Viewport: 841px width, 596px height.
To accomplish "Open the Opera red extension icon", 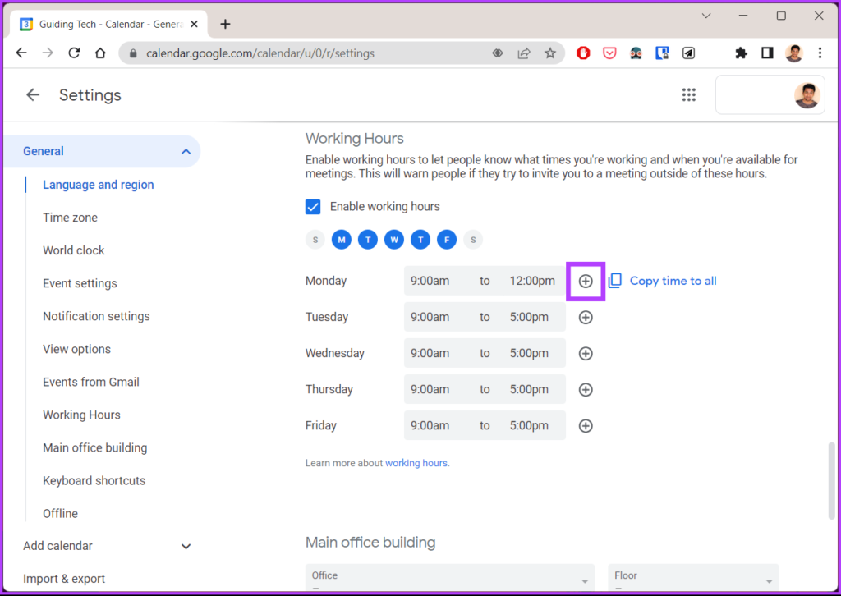I will point(584,53).
